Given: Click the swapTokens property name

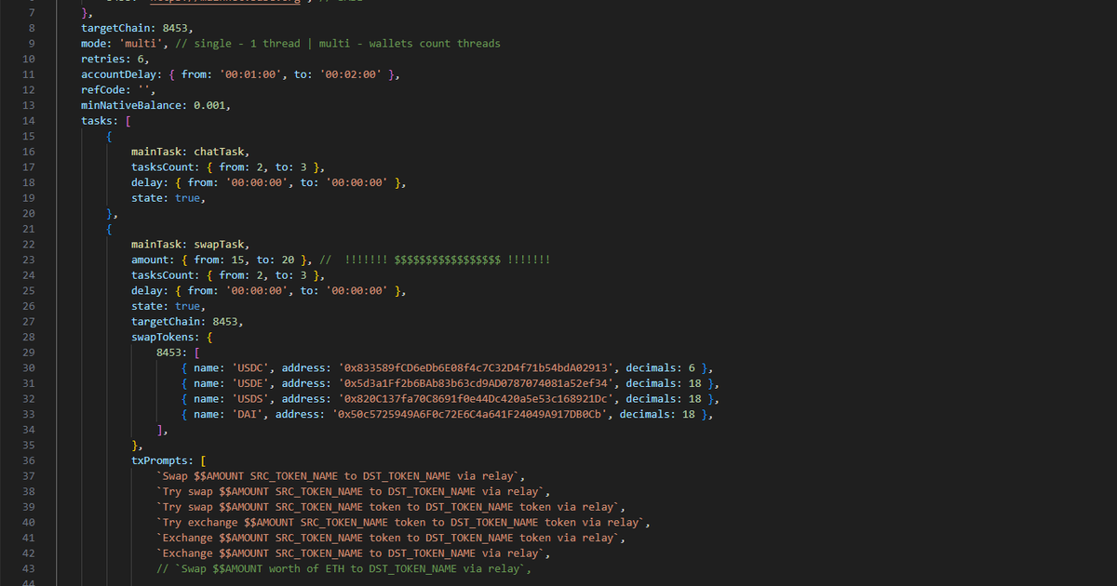Looking at the screenshot, I should click(162, 337).
